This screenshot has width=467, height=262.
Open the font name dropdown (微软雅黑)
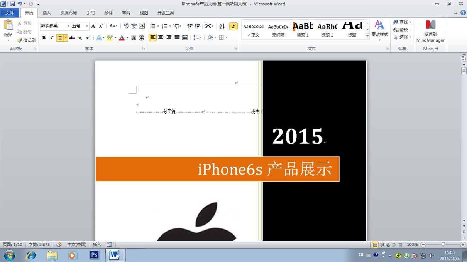[x=69, y=26]
